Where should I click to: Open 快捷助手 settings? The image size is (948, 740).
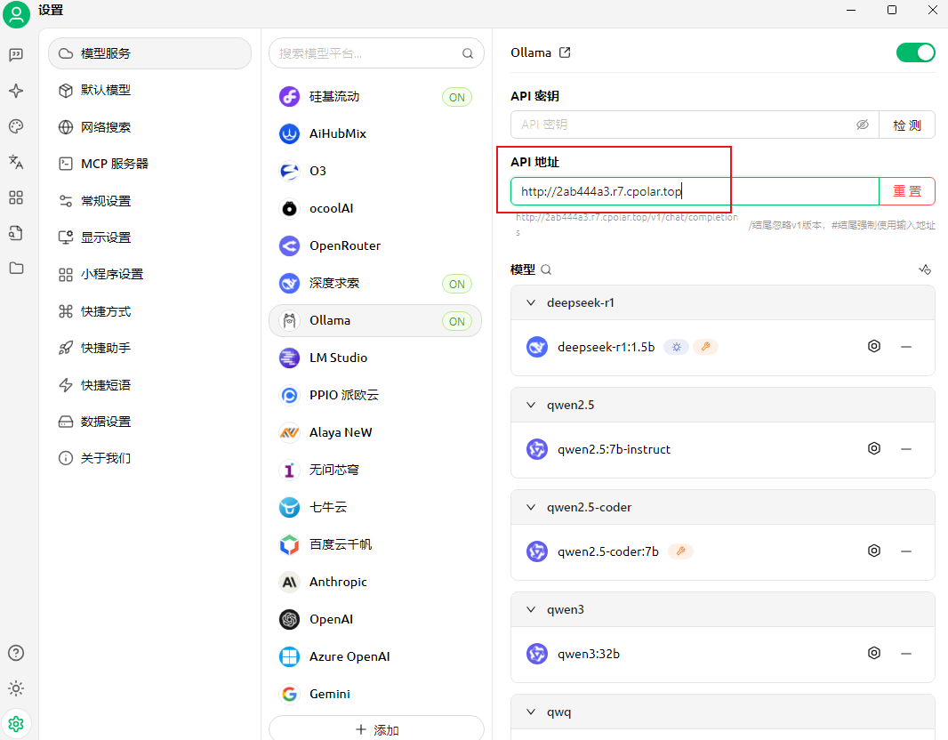tap(150, 349)
